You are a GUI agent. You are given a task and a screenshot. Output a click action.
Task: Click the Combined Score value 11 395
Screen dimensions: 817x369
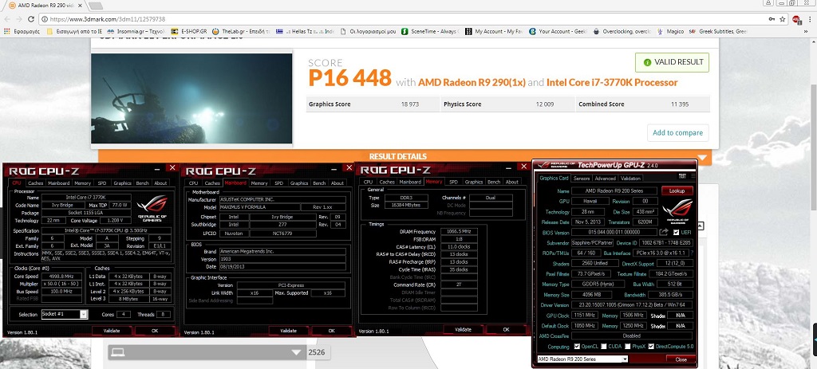point(680,104)
